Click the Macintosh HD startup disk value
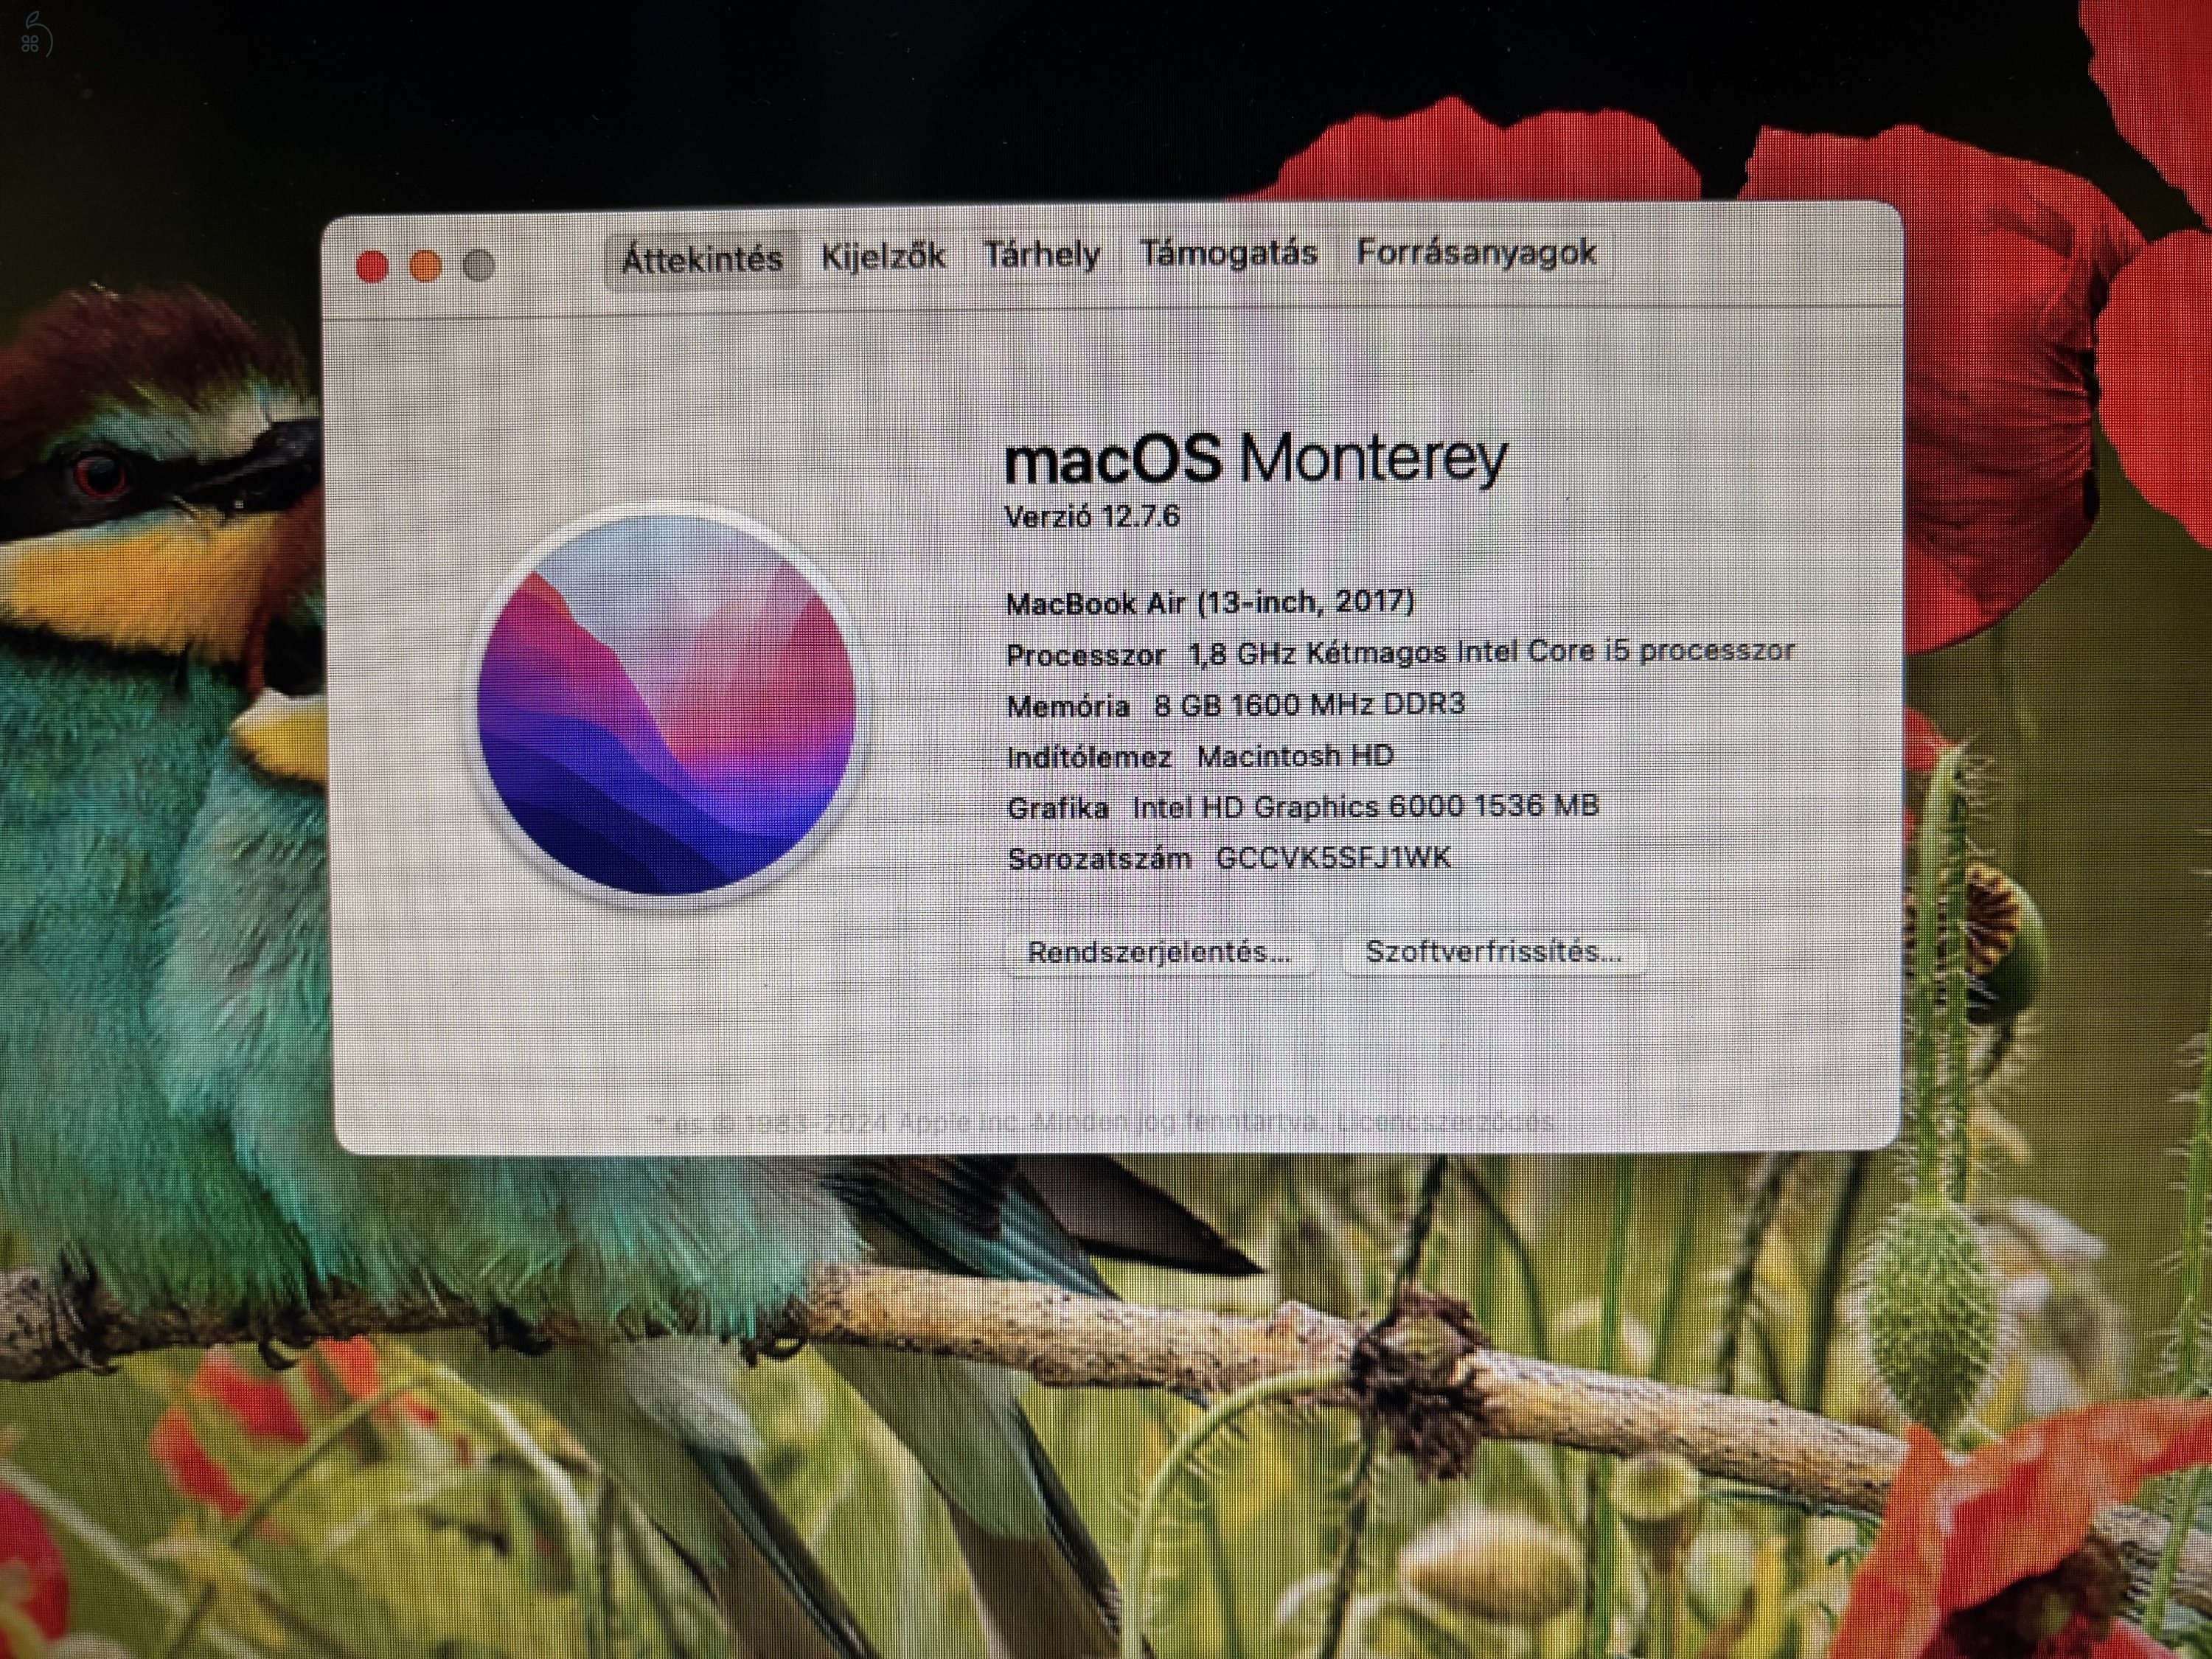 pyautogui.click(x=1295, y=756)
